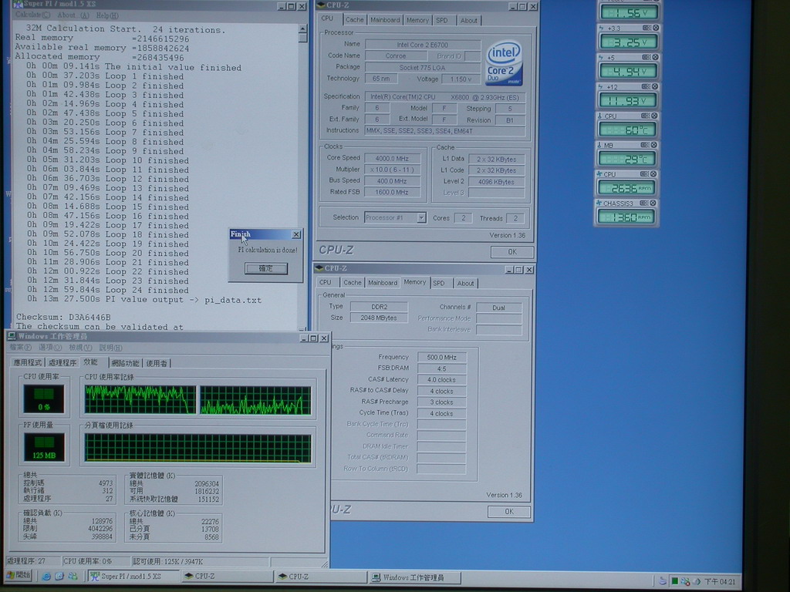Close the +3.3 voltage monitor gadget
790x592 pixels.
click(x=655, y=28)
